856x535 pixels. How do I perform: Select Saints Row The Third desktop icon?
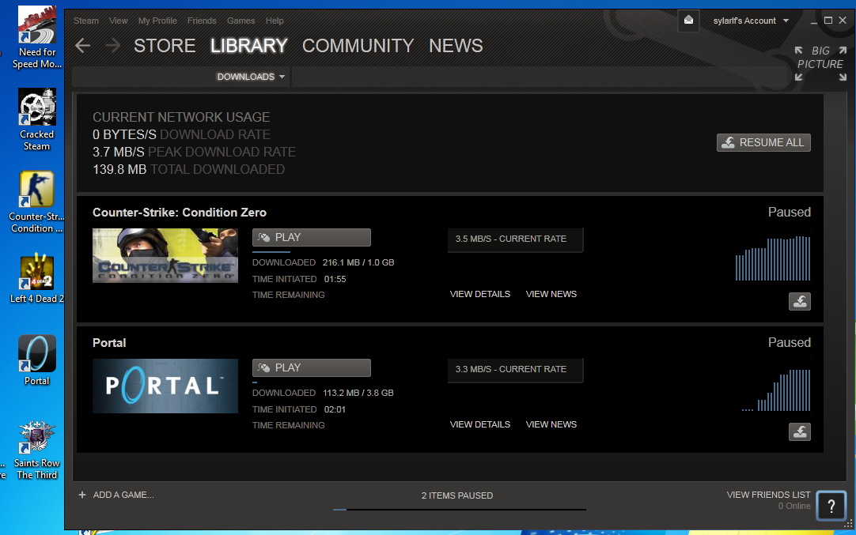36,450
